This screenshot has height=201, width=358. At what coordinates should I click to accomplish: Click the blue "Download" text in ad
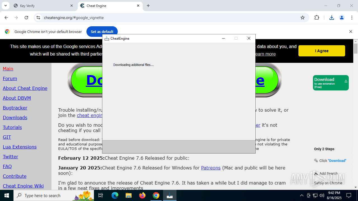pyautogui.click(x=337, y=161)
